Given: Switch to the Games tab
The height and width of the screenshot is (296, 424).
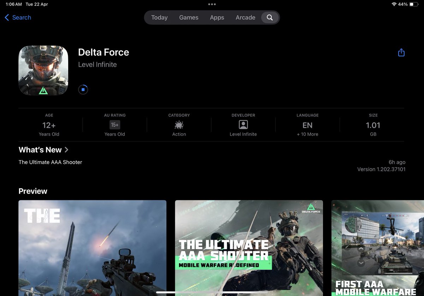Looking at the screenshot, I should click(189, 17).
